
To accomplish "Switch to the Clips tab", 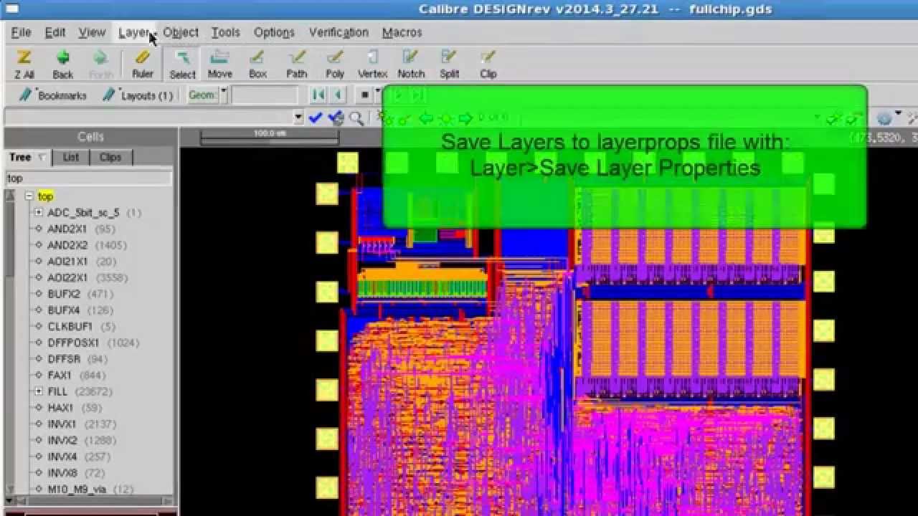I will tap(110, 157).
